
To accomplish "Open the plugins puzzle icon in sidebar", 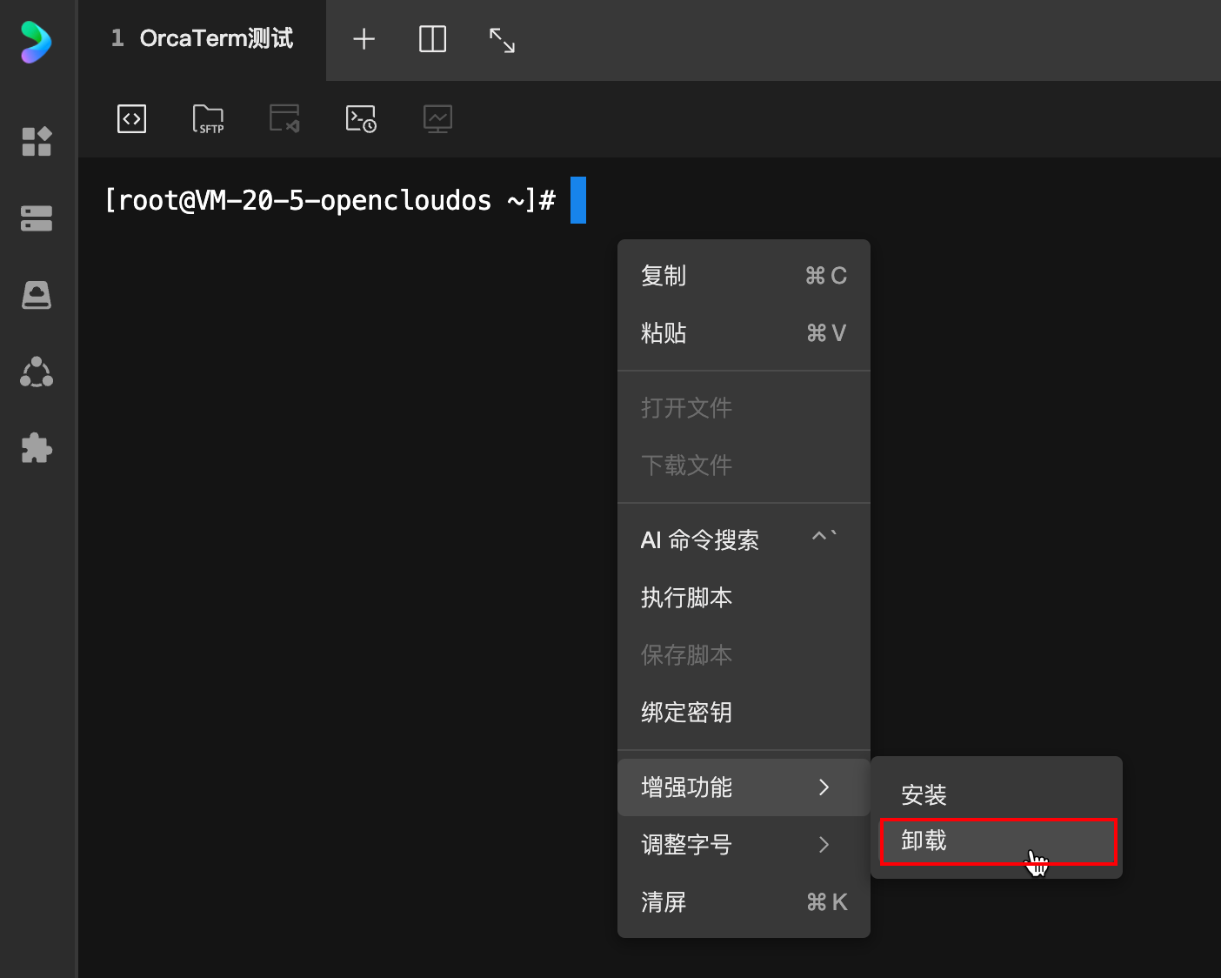I will pos(37,448).
